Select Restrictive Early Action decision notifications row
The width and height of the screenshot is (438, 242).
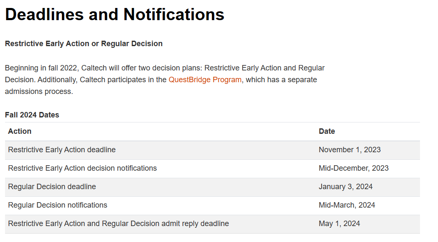[x=213, y=169]
